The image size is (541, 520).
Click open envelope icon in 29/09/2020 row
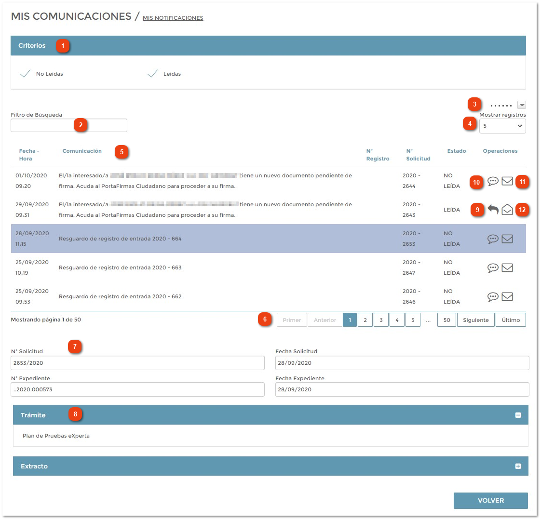pyautogui.click(x=507, y=210)
